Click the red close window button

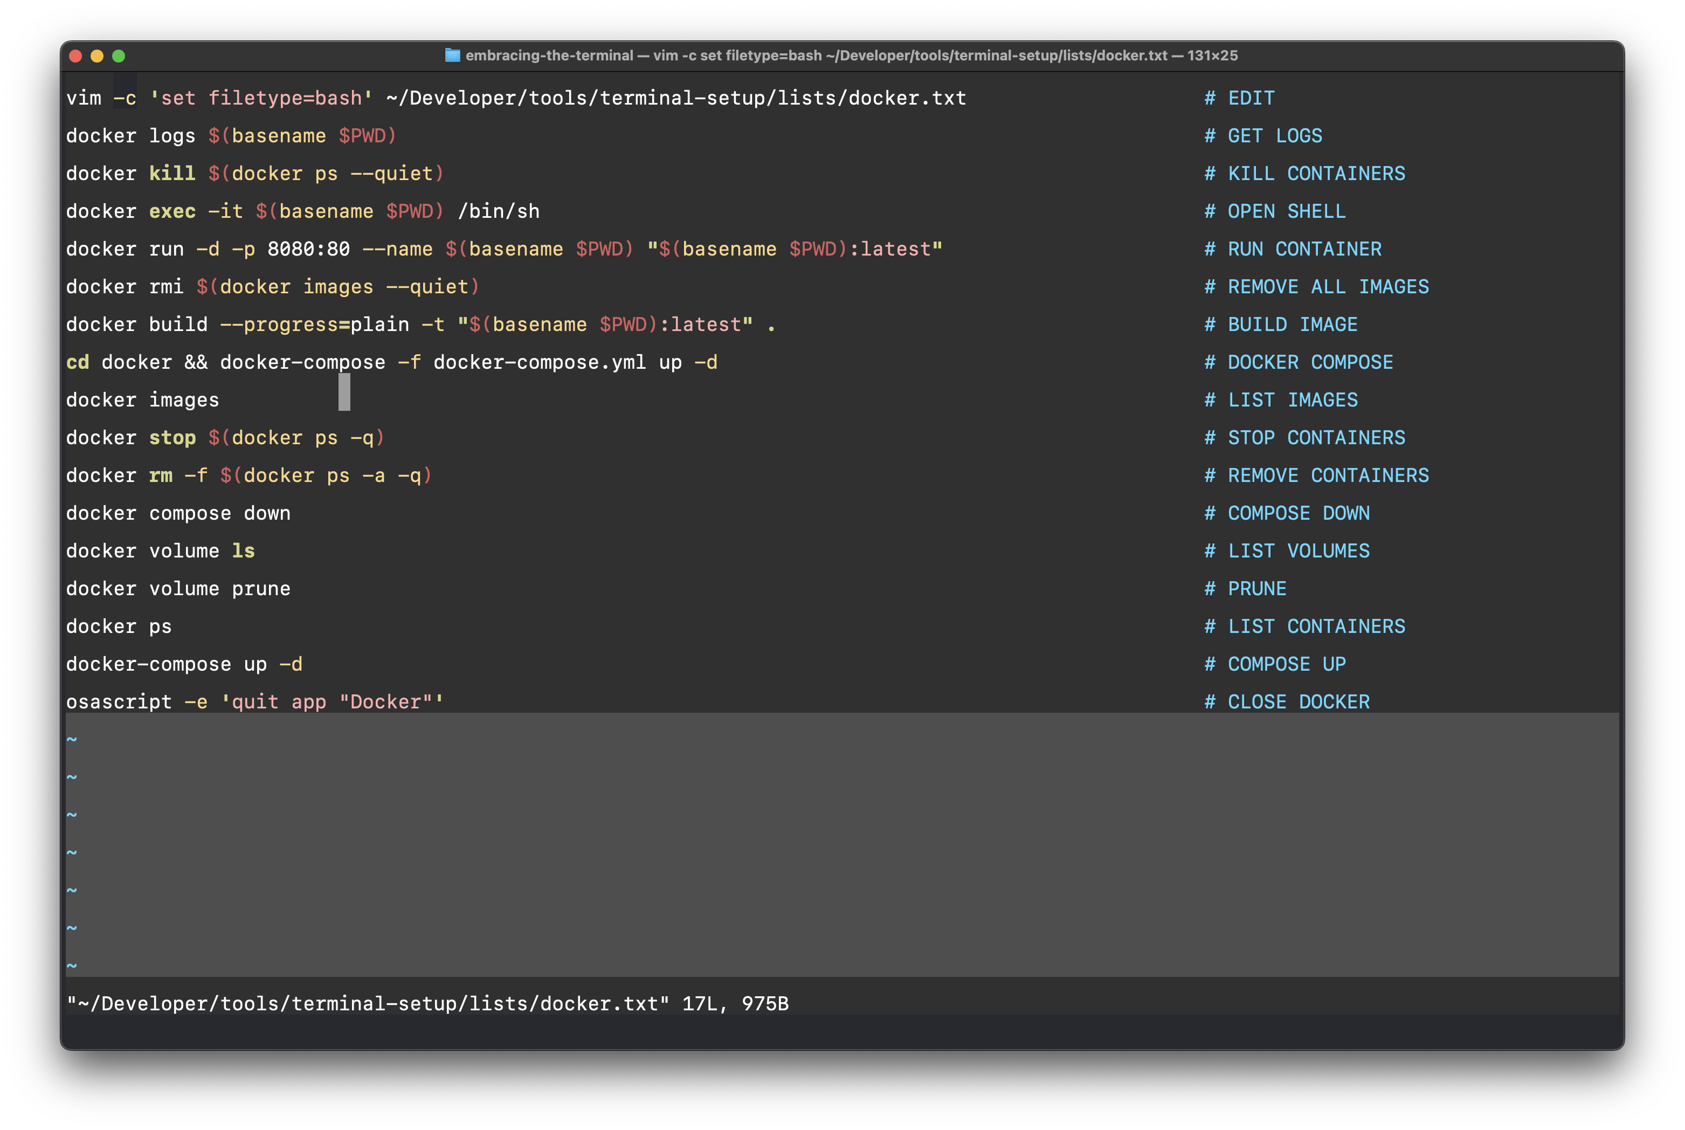[75, 56]
